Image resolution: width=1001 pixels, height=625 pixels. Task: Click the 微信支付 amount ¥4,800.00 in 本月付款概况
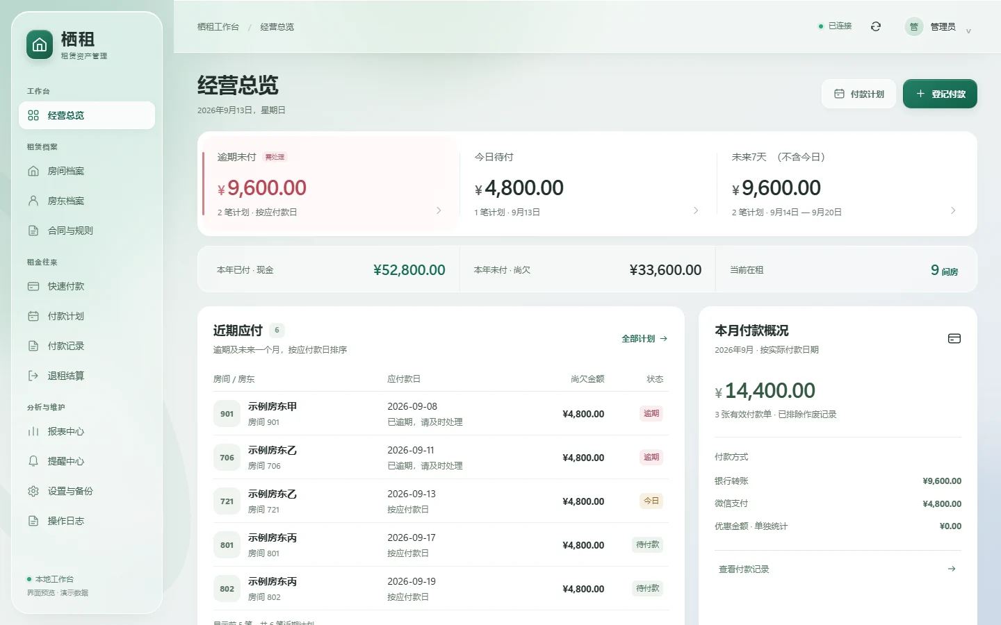pos(942,504)
